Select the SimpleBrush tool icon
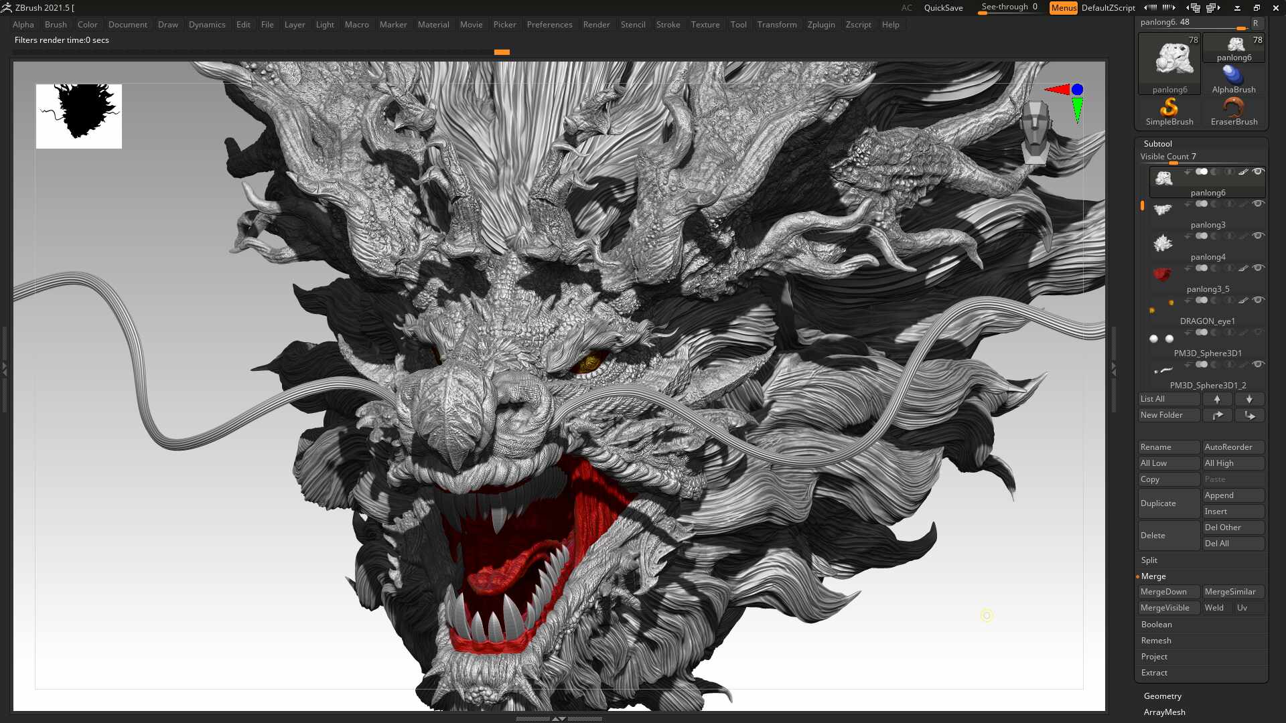This screenshot has width=1286, height=723. pyautogui.click(x=1169, y=112)
